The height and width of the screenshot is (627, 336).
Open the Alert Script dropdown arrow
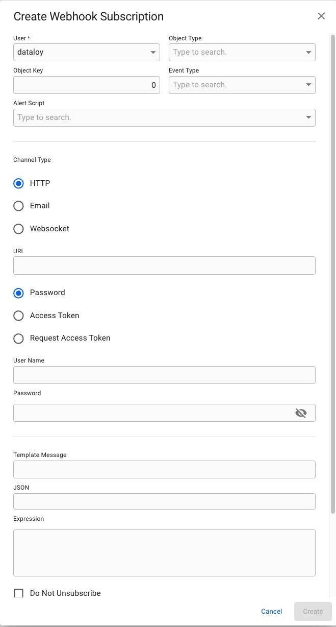point(308,117)
